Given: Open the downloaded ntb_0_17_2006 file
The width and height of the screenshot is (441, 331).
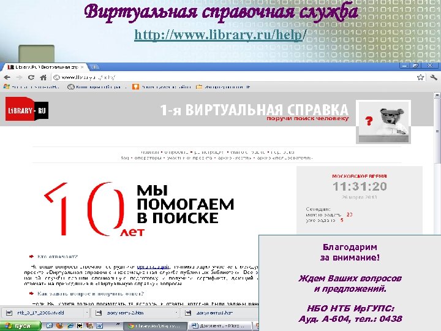Looking at the screenshot, I should (41, 313).
